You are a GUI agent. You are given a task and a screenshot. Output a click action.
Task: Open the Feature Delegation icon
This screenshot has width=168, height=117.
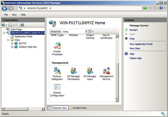pos(57,74)
